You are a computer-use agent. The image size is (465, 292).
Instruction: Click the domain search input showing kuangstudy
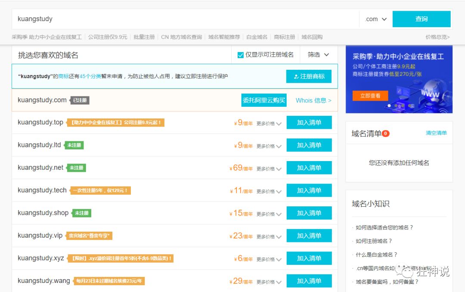click(172, 19)
